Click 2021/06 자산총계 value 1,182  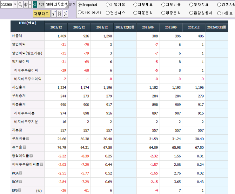coord(153,88)
